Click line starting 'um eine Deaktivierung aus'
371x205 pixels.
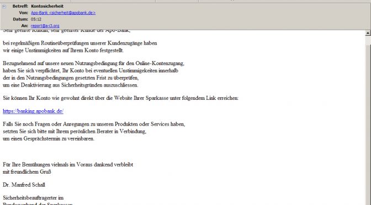click(x=71, y=85)
